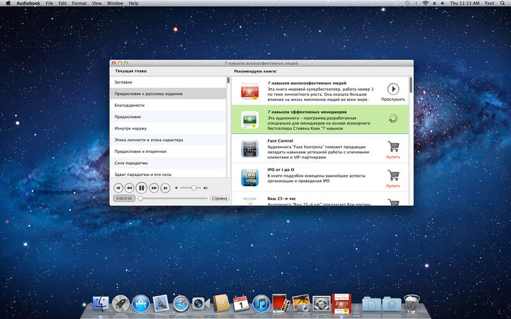The width and height of the screenshot is (511, 319).
Task: Click the IPO от I до O cart icon
Action: (393, 175)
